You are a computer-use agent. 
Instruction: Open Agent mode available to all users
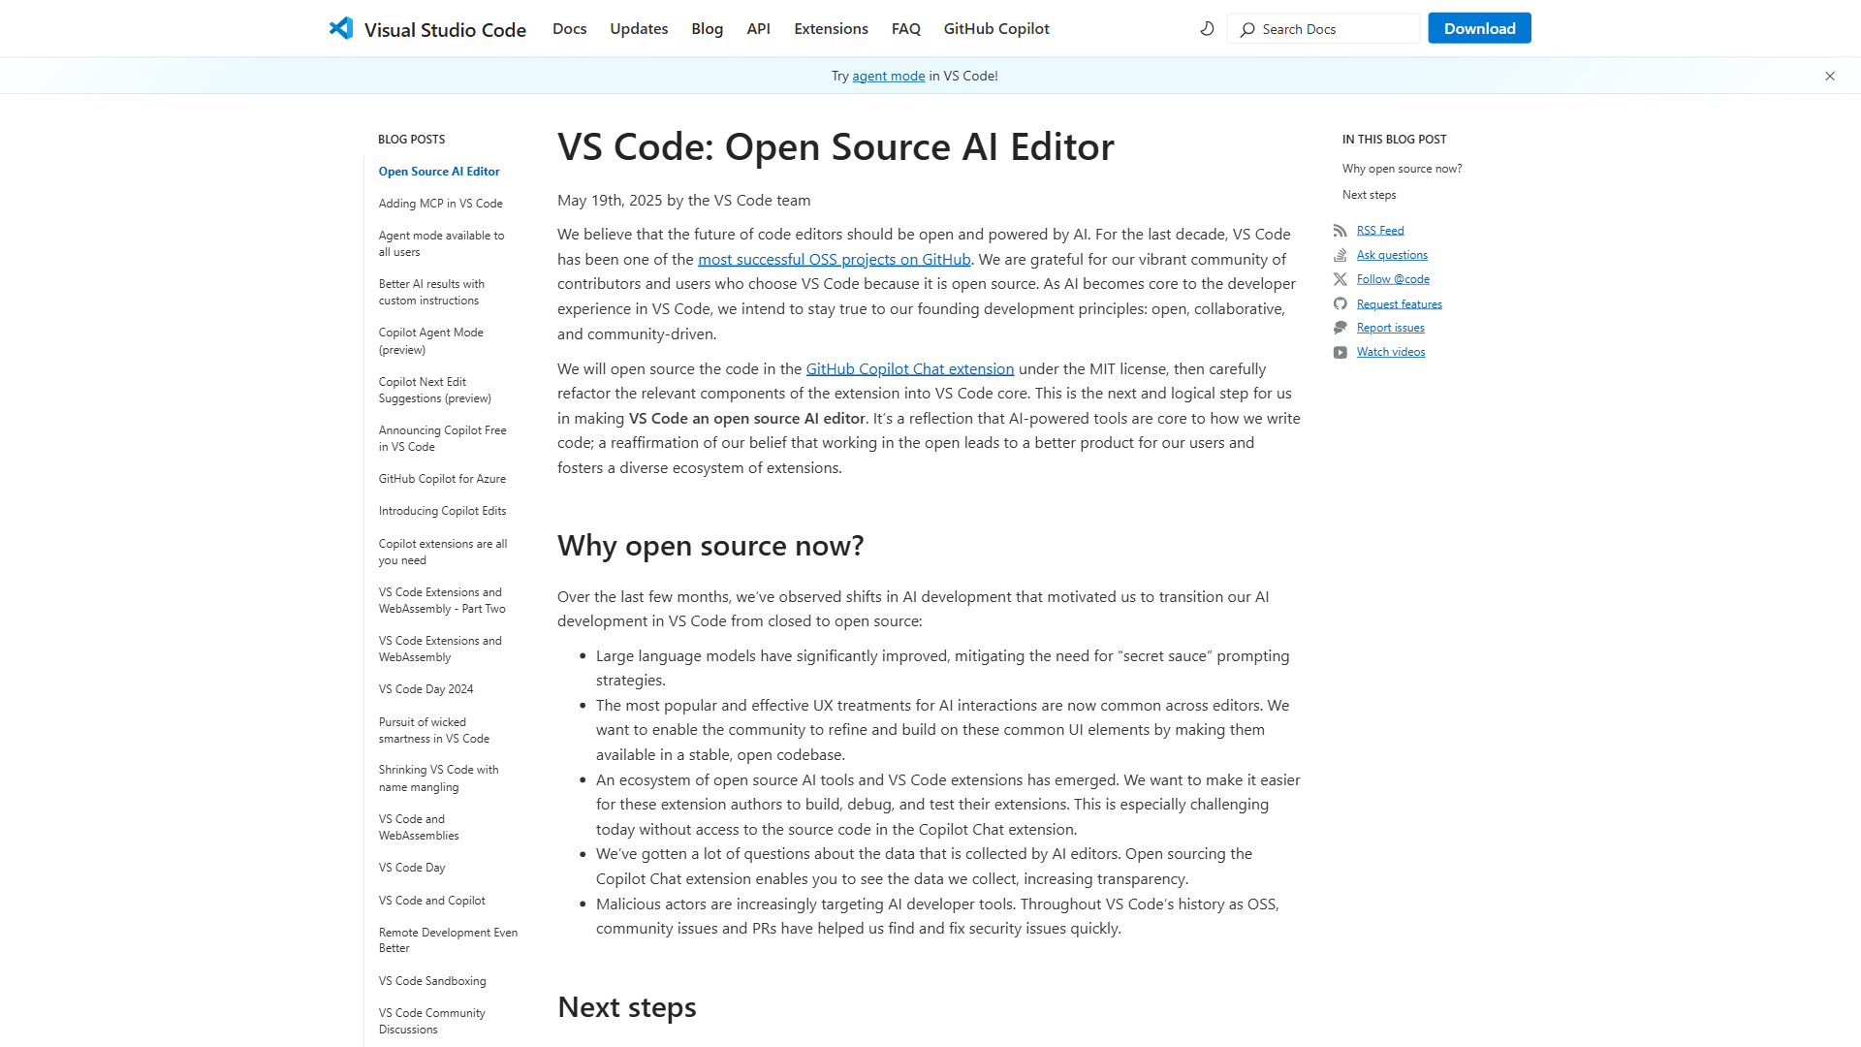tap(441, 243)
